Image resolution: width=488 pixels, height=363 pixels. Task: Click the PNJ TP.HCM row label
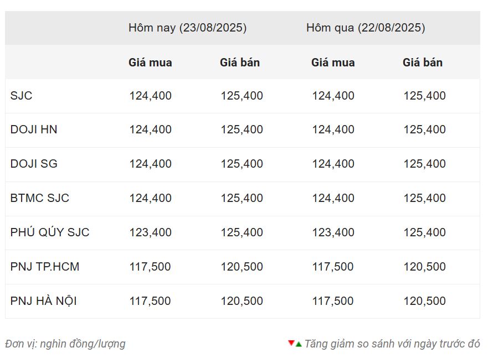click(x=45, y=266)
